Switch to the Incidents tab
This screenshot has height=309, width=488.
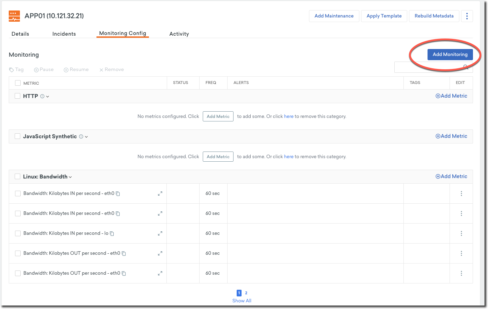coord(64,34)
